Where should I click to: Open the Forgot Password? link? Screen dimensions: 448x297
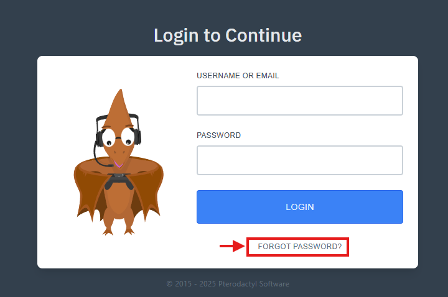tap(300, 247)
